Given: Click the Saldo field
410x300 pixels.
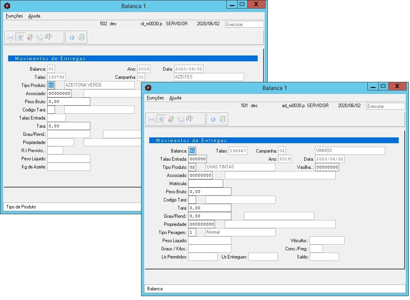Looking at the screenshot, I should (324, 257).
